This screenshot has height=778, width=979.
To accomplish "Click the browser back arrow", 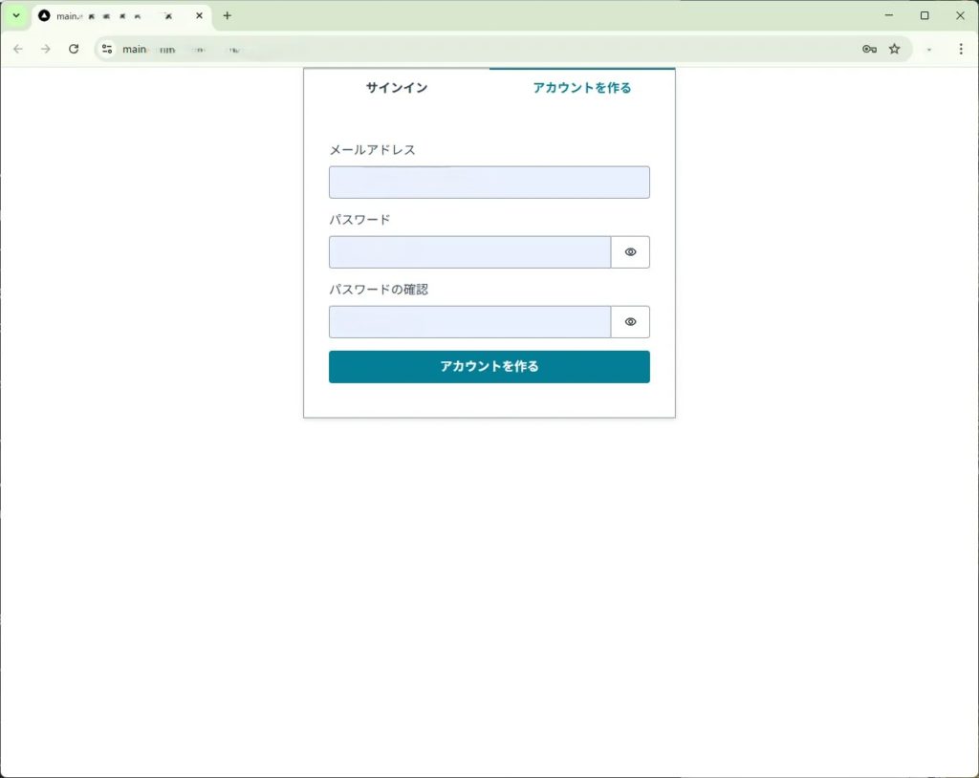I will pos(17,49).
